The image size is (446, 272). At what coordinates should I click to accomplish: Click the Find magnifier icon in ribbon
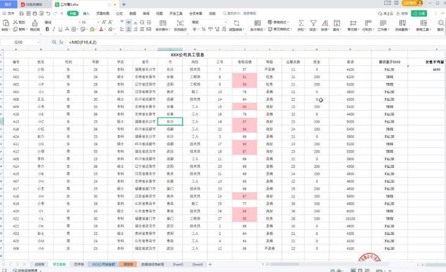pos(441,23)
